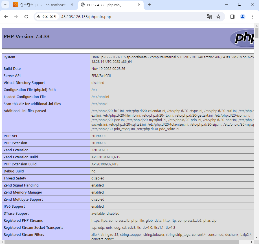Go back to the previous page
Screen dimensions: 259x244
6,17
